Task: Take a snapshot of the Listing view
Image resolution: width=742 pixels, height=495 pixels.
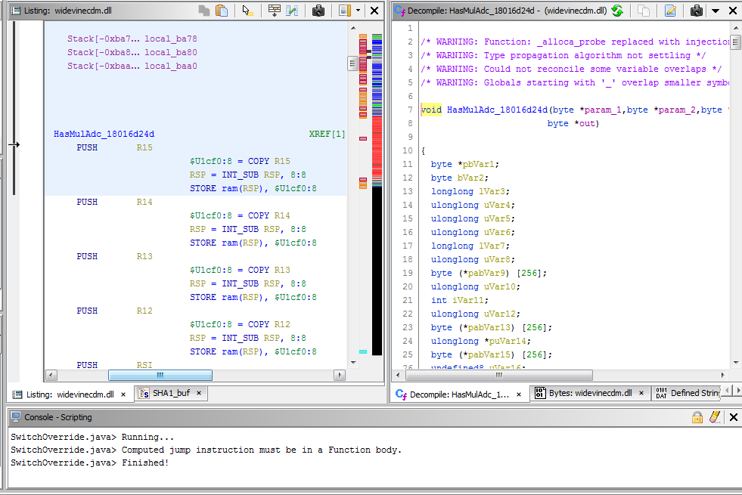Action: 318,11
